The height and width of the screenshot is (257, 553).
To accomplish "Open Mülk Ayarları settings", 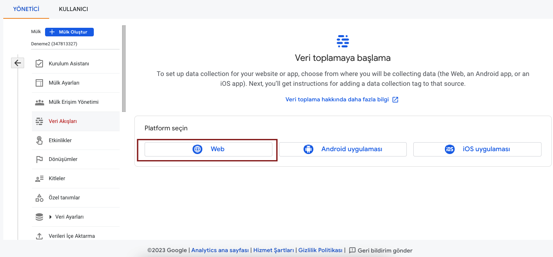I will [63, 83].
